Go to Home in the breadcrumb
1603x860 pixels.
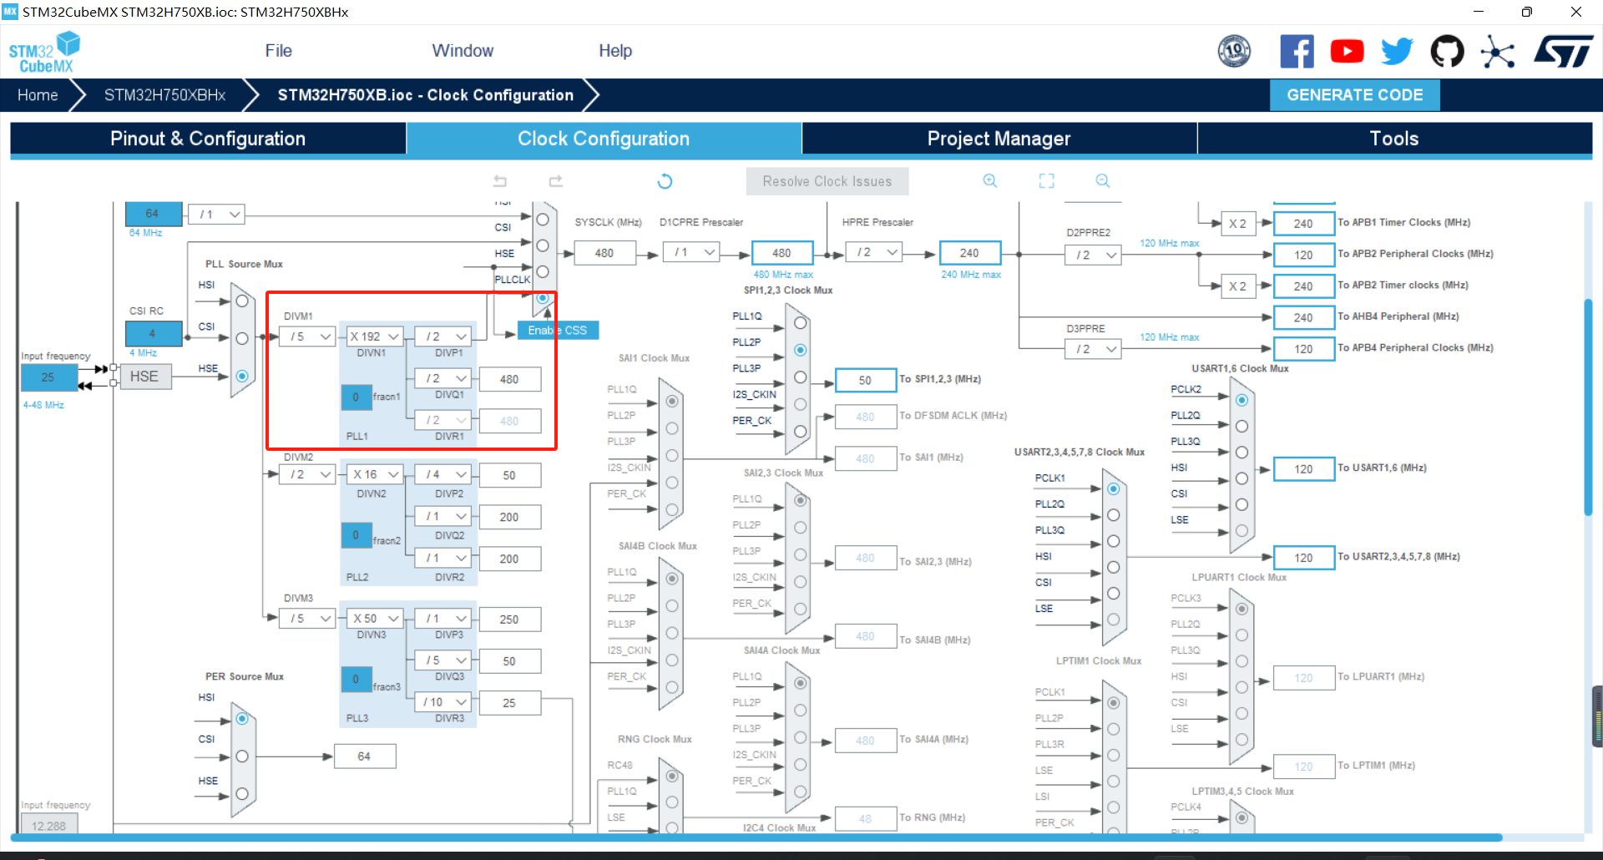tap(38, 95)
